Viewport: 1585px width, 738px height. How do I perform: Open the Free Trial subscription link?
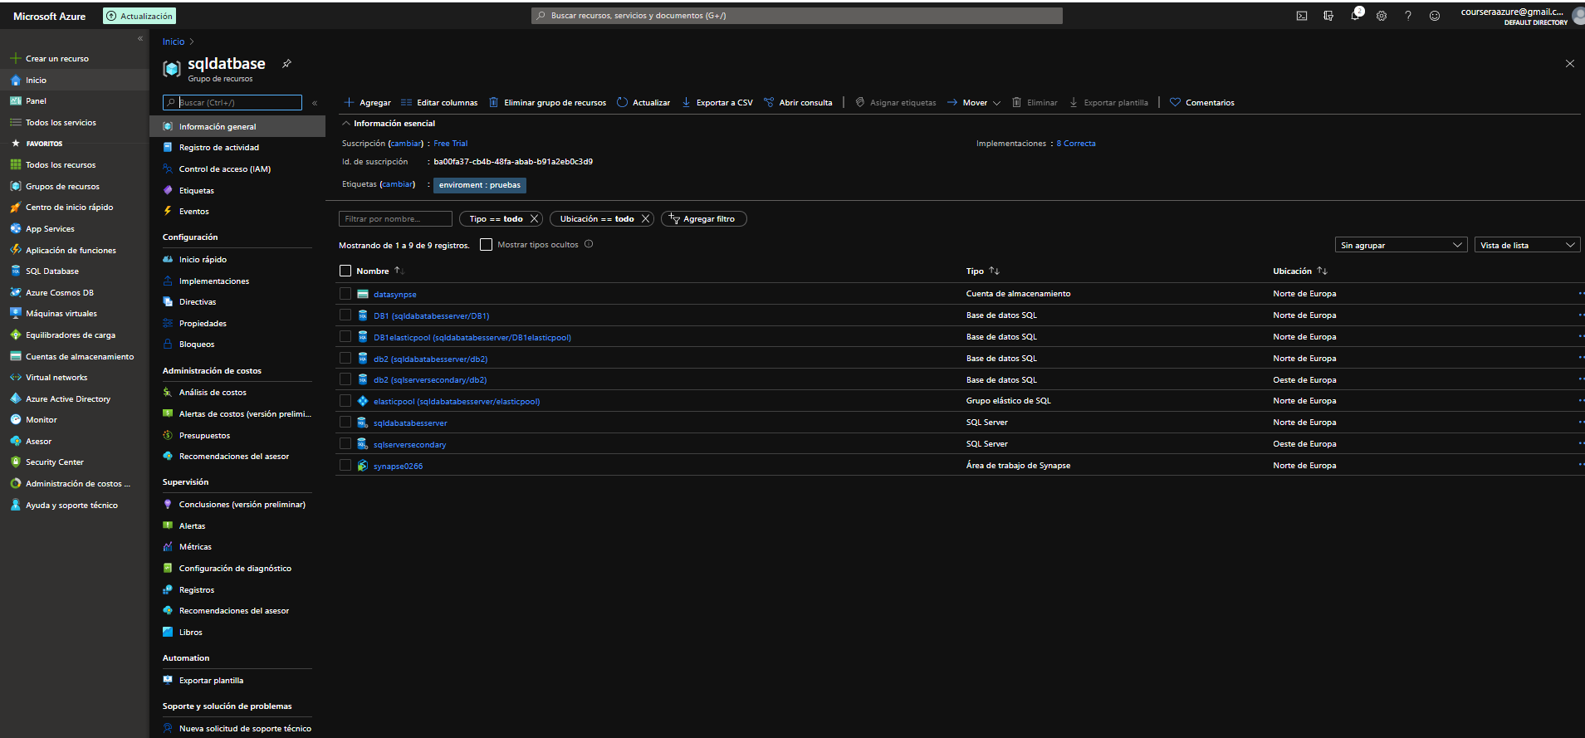(x=451, y=144)
